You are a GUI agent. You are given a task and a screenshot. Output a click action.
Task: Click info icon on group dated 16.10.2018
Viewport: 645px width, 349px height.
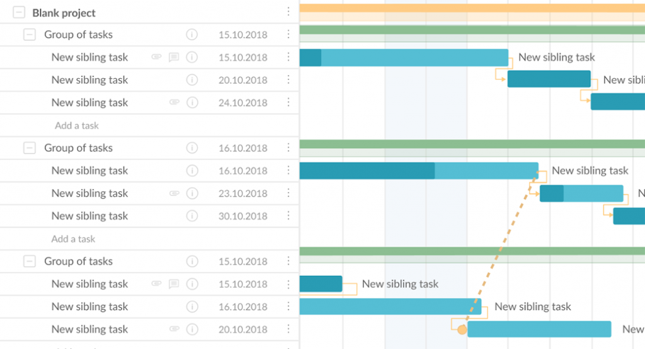point(192,148)
